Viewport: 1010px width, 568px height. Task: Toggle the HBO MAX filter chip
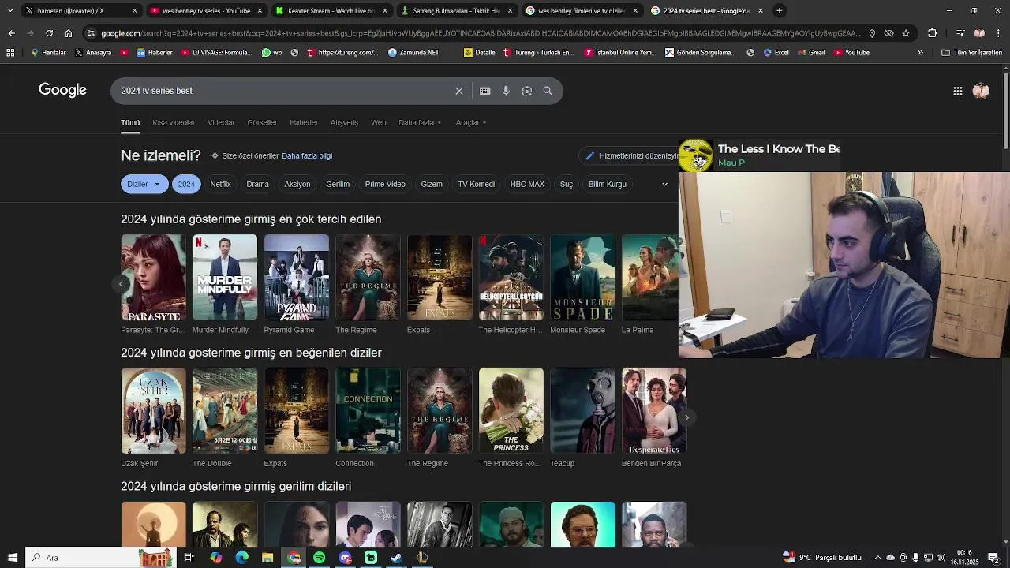pyautogui.click(x=527, y=184)
